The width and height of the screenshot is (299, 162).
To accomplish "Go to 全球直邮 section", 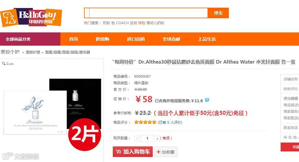I will (171, 39).
